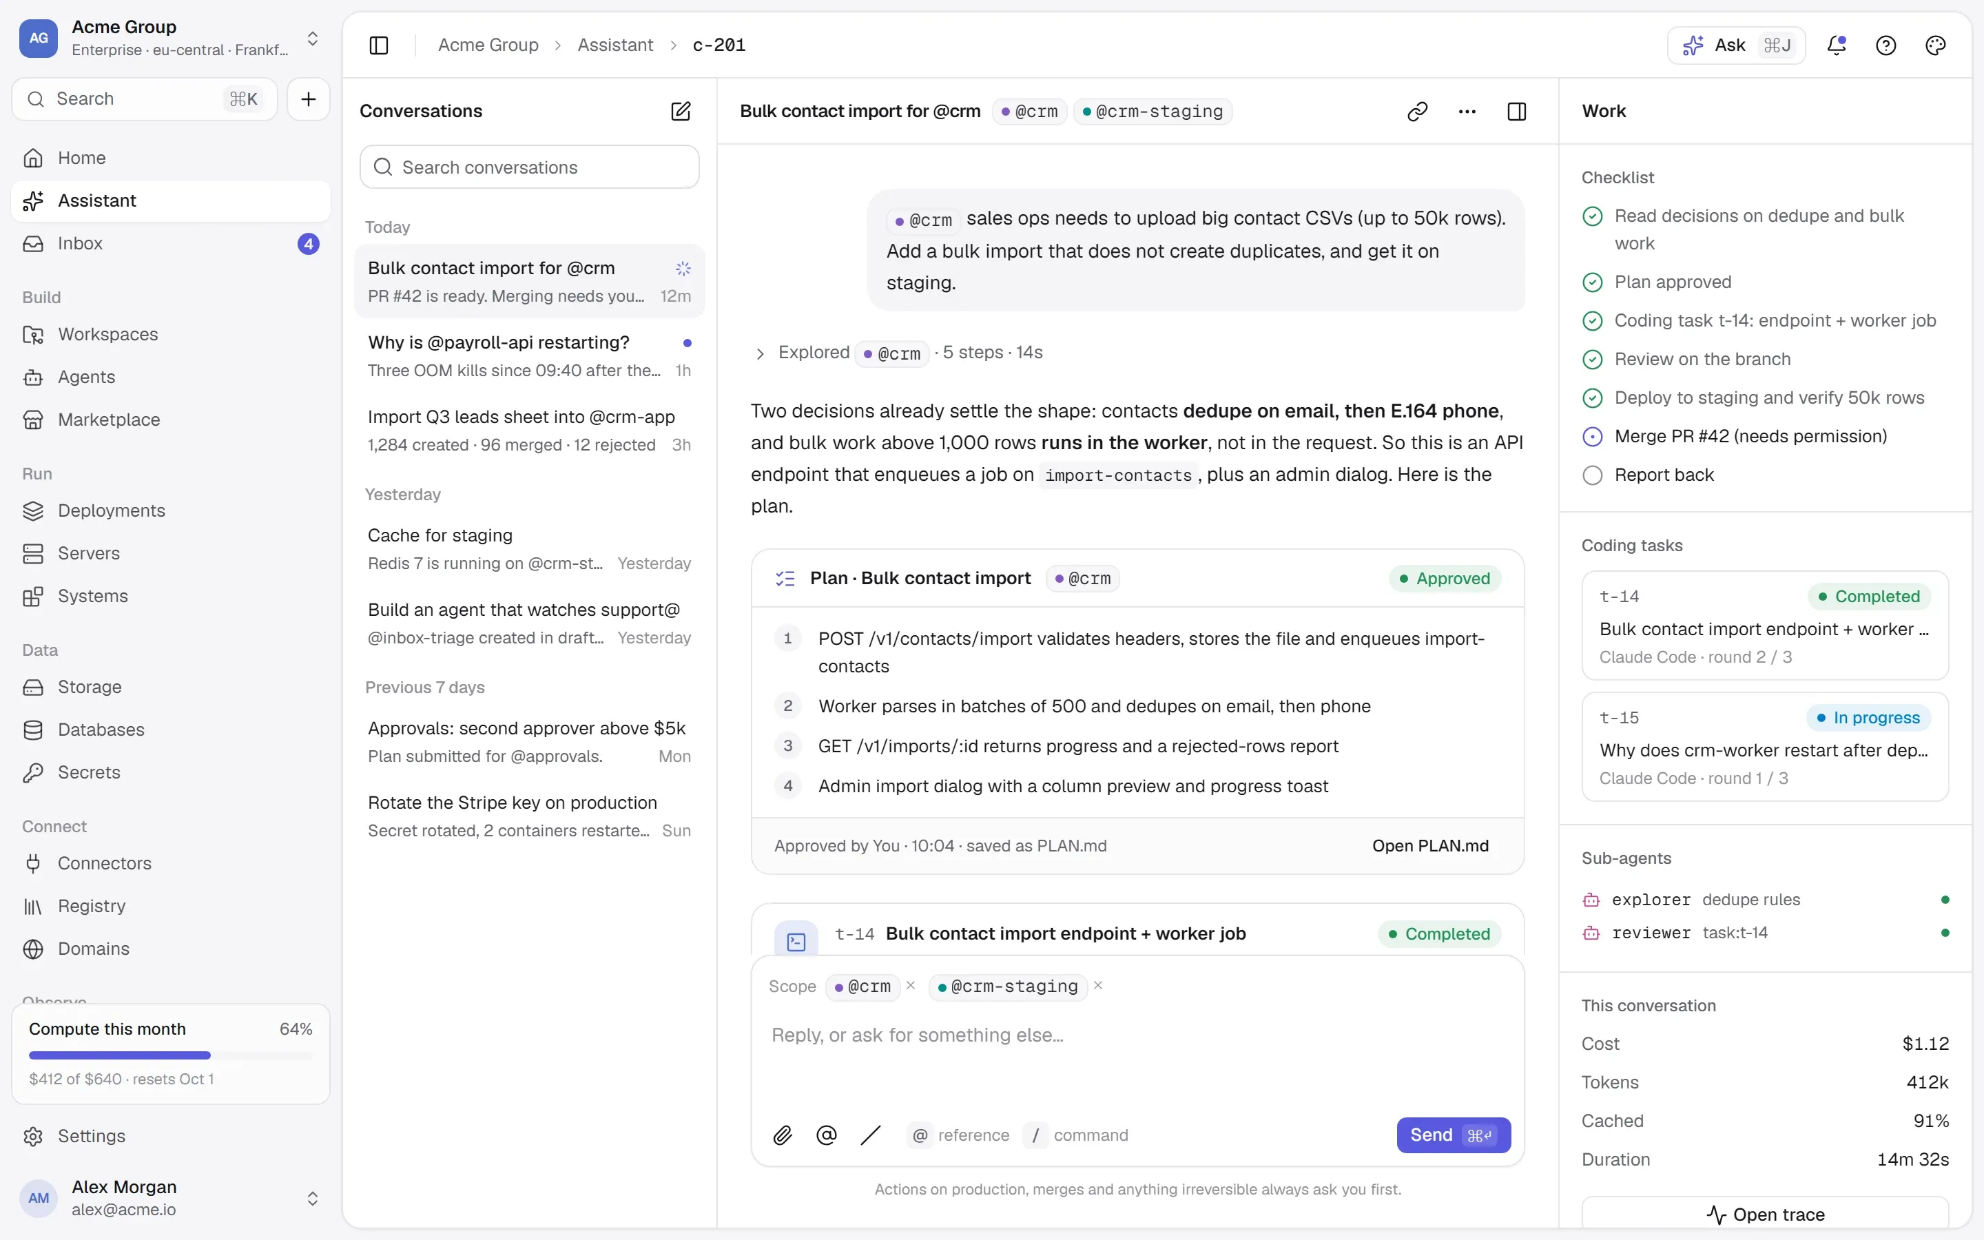The width and height of the screenshot is (1984, 1240).
Task: Remove @crm-staging from the reply scope
Action: click(1098, 986)
